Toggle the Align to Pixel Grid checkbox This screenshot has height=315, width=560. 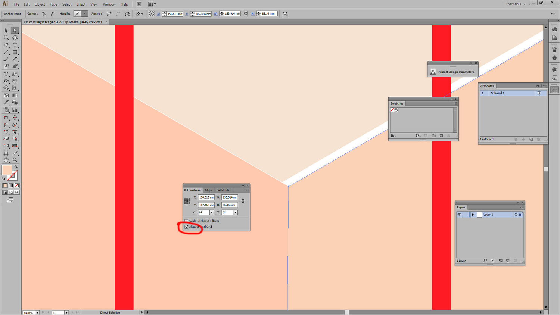pyautogui.click(x=187, y=227)
